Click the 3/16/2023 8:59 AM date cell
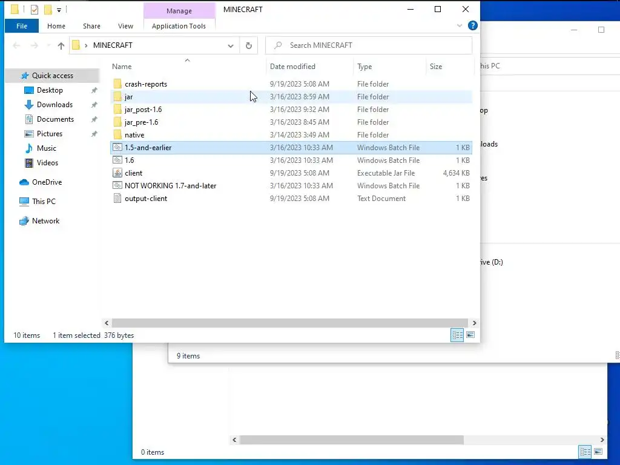This screenshot has height=465, width=620. pyautogui.click(x=299, y=96)
